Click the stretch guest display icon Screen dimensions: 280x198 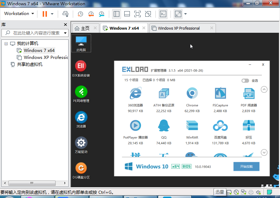point(178,14)
